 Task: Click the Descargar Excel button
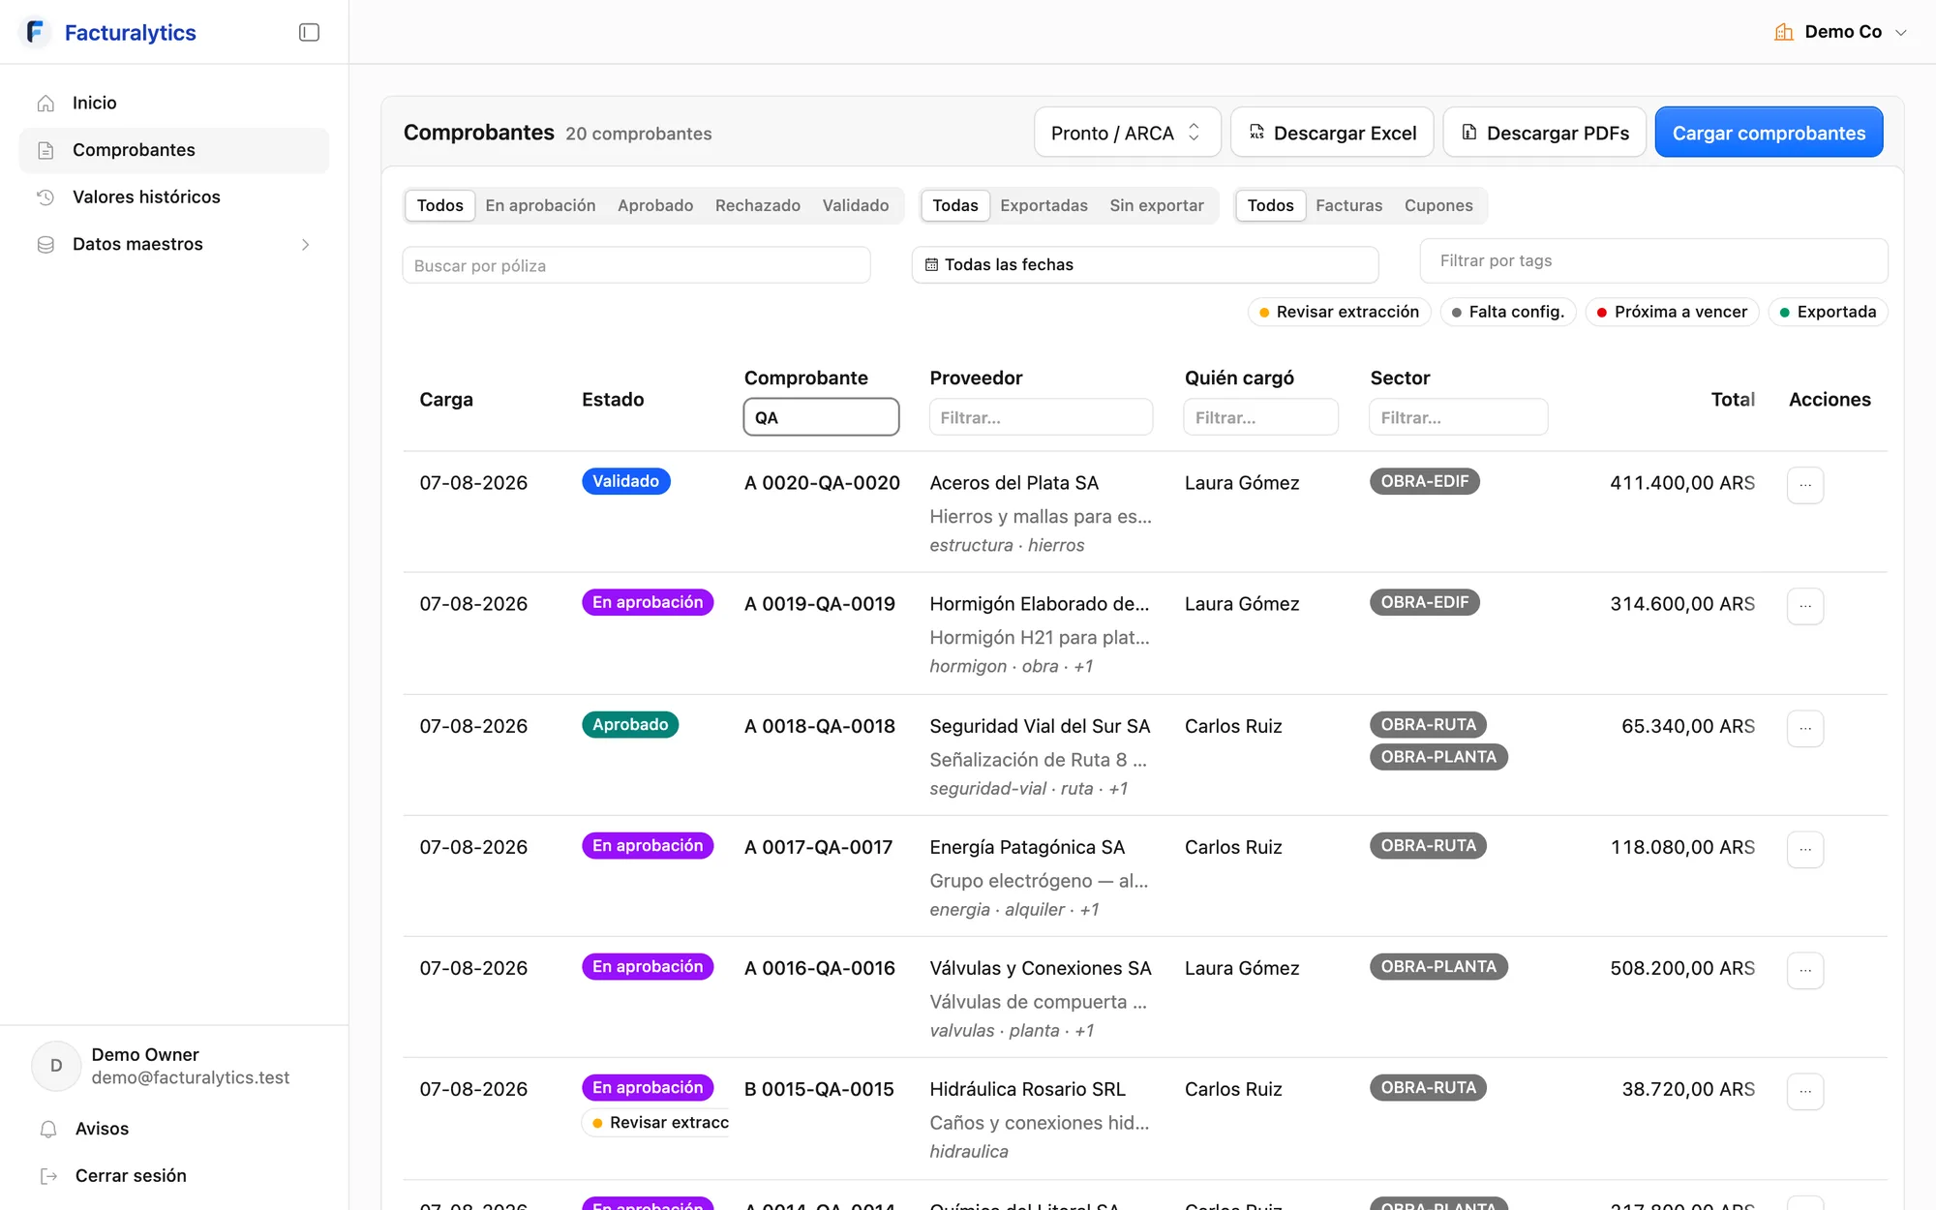[1332, 132]
